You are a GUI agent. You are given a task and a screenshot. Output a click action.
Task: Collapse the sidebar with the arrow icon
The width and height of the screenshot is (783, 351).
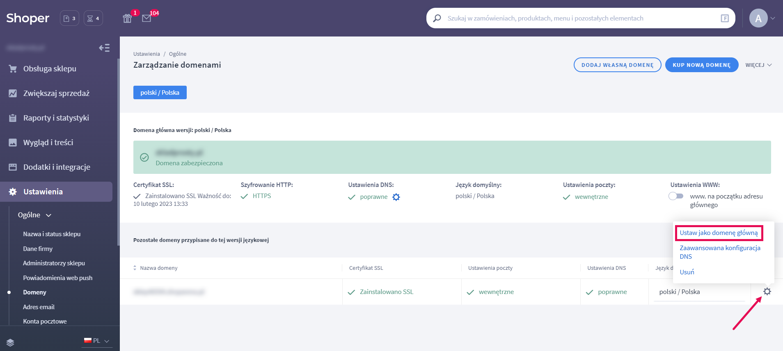click(x=104, y=48)
